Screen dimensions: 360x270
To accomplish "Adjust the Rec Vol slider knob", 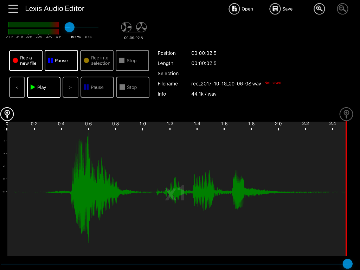I will 70,27.
